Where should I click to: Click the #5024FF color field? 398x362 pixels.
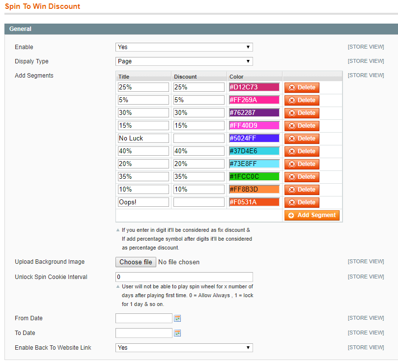point(254,139)
